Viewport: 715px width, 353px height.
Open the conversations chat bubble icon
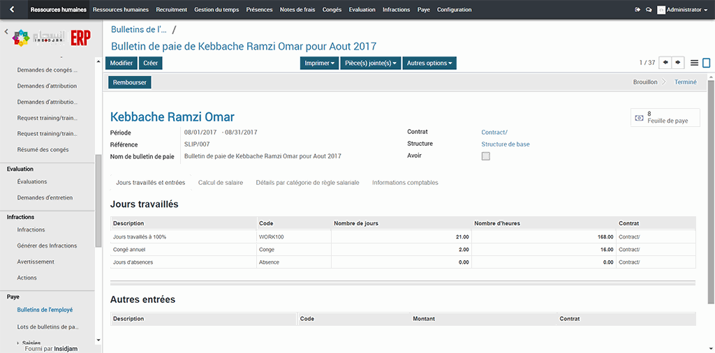[649, 10]
